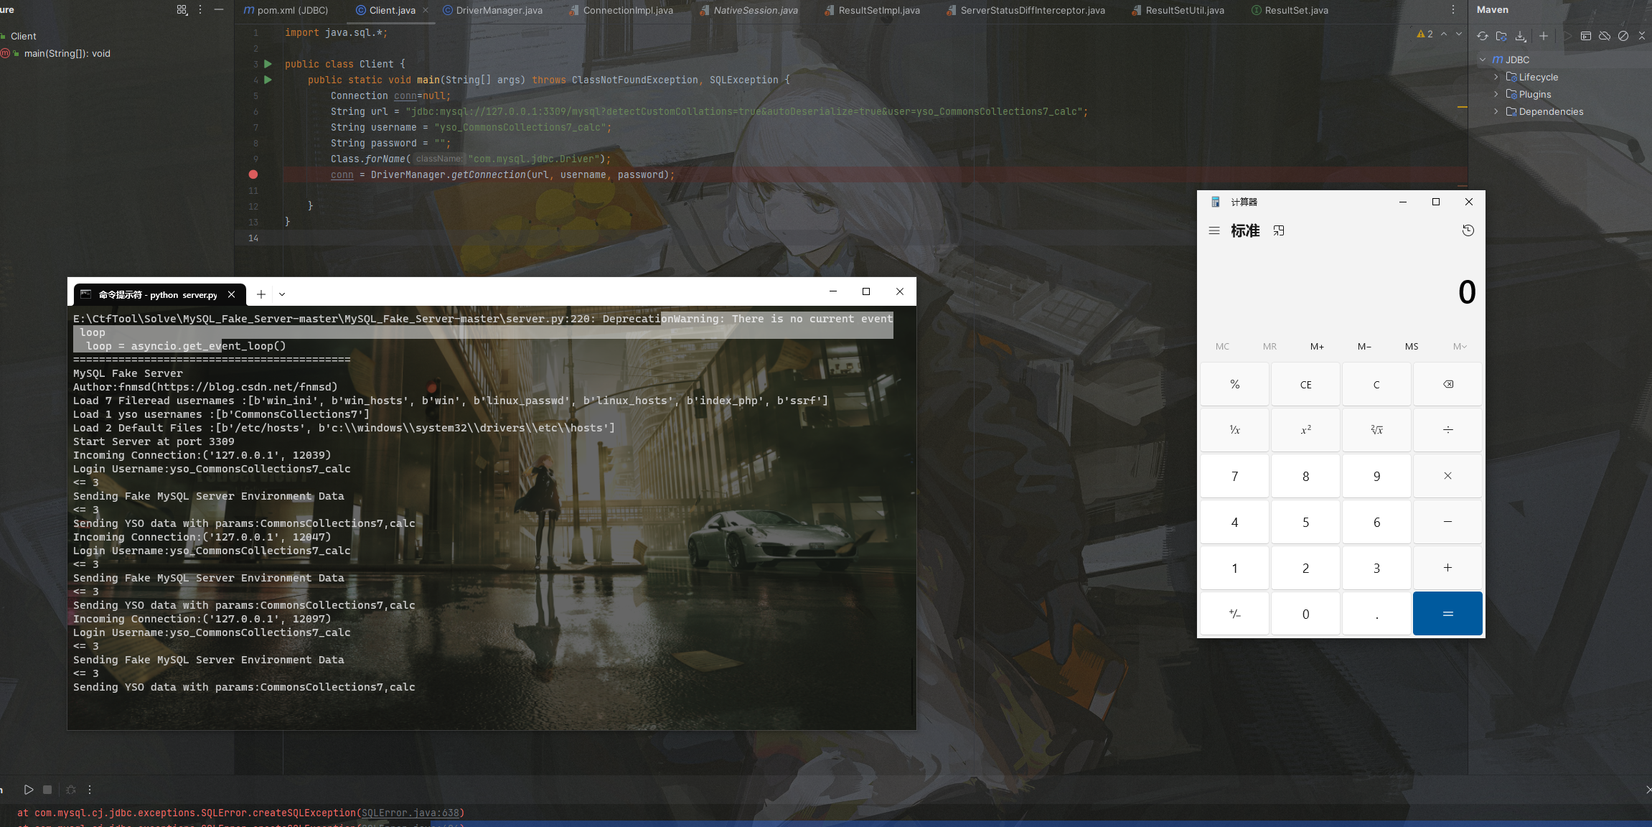1652x827 pixels.
Task: Toggle Maven offline mode icon
Action: (x=1605, y=36)
